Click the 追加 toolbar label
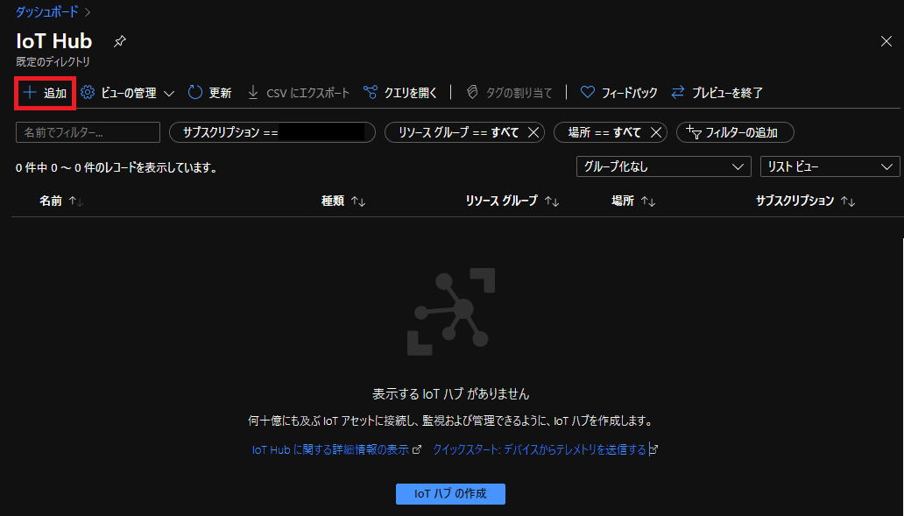904x516 pixels. click(x=55, y=93)
